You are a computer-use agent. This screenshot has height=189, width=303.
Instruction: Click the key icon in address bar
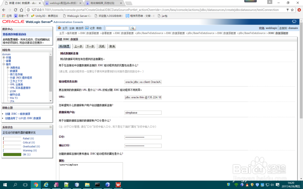[288, 10]
